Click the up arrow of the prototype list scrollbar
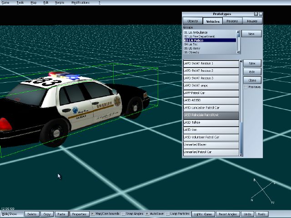The width and height of the screenshot is (291, 218). (241, 61)
